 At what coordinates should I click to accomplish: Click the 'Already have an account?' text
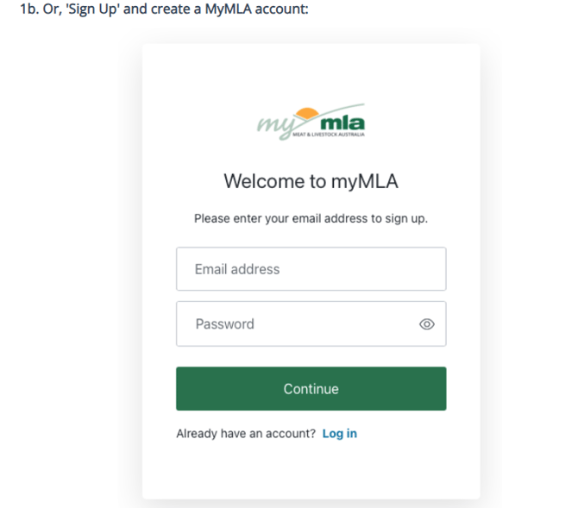[246, 434]
